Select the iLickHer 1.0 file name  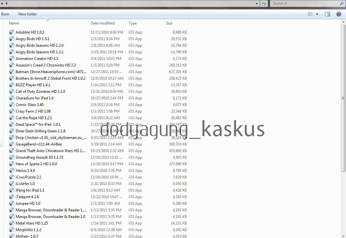click(25, 184)
